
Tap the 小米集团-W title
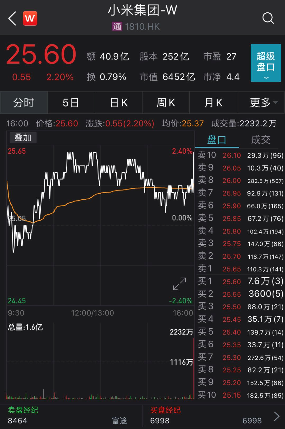coord(142,11)
